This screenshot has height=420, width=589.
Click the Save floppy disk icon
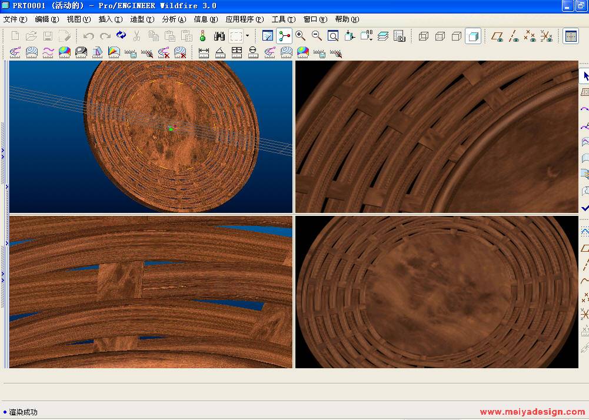pyautogui.click(x=48, y=36)
